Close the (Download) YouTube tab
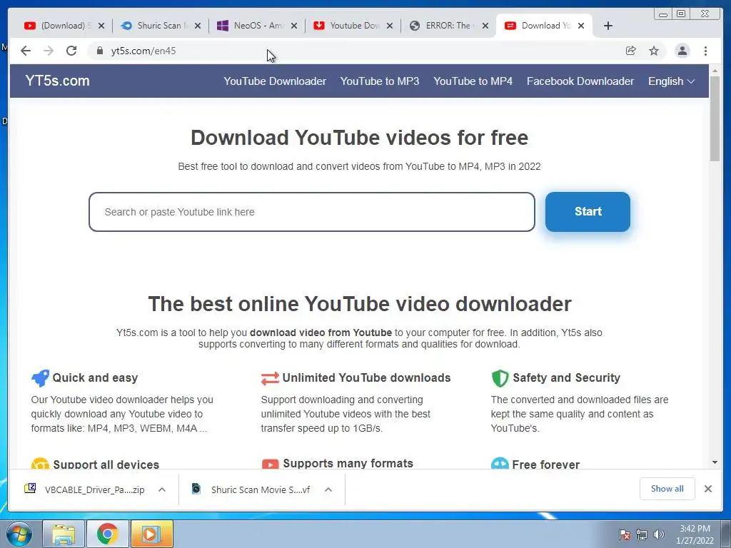The width and height of the screenshot is (731, 548). coord(101,26)
